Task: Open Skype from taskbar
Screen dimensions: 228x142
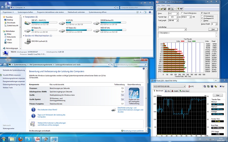Action: point(29,139)
